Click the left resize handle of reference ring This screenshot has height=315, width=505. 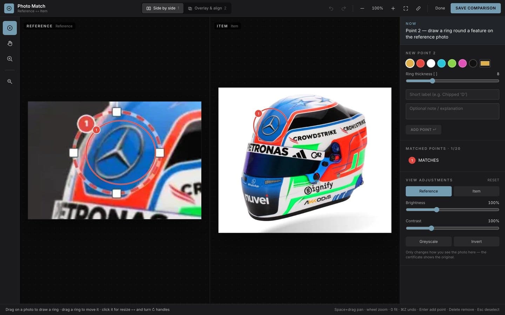click(x=73, y=153)
